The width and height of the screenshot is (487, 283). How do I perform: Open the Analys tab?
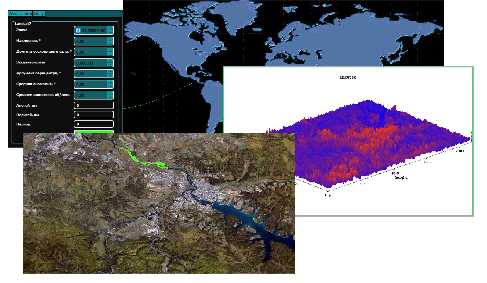point(39,14)
